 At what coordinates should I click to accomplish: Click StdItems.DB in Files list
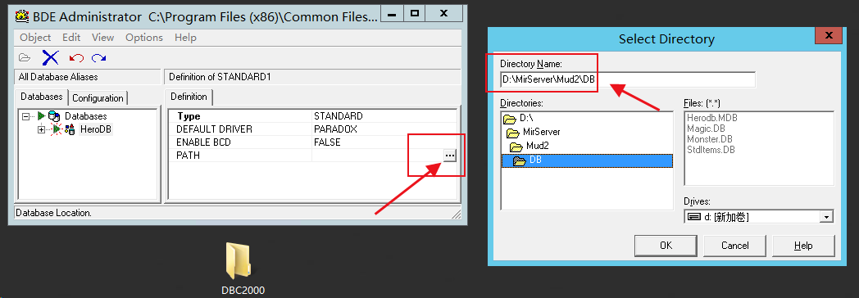[x=711, y=149]
